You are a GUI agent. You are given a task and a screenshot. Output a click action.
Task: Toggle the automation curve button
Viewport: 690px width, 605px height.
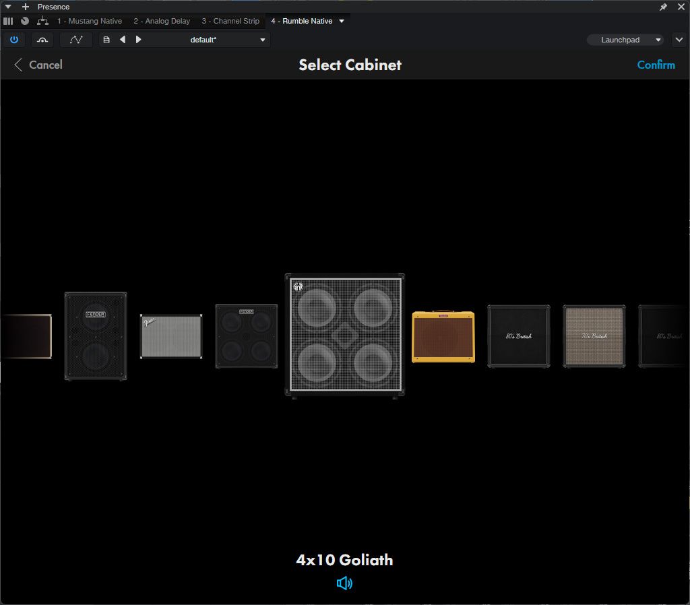[x=76, y=40]
